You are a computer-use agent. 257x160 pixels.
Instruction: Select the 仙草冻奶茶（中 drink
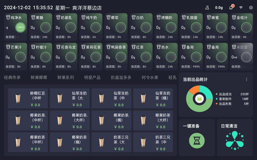pyautogui.click(x=111, y=99)
